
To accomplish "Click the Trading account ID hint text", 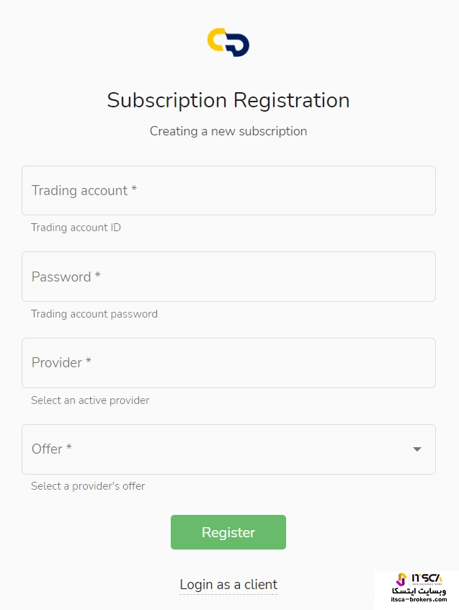I will [x=76, y=228].
